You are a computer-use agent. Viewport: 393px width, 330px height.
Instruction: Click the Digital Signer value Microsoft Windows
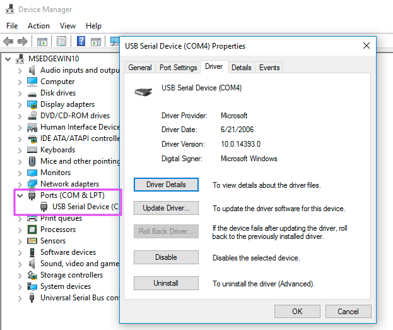point(249,159)
